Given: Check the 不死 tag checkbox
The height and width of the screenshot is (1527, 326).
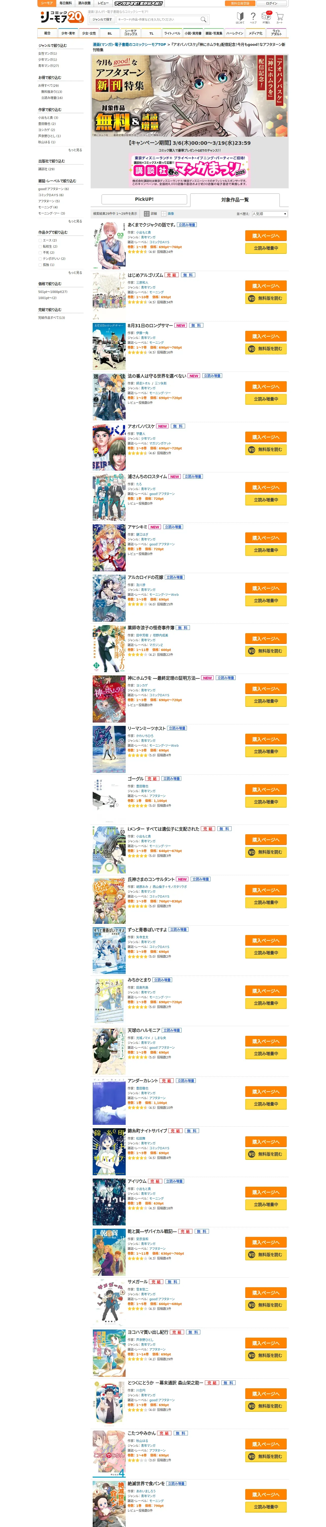Looking at the screenshot, I should (x=40, y=252).
